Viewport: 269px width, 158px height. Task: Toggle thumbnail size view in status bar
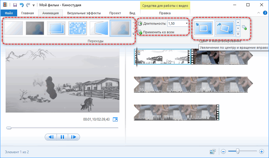tap(212, 151)
